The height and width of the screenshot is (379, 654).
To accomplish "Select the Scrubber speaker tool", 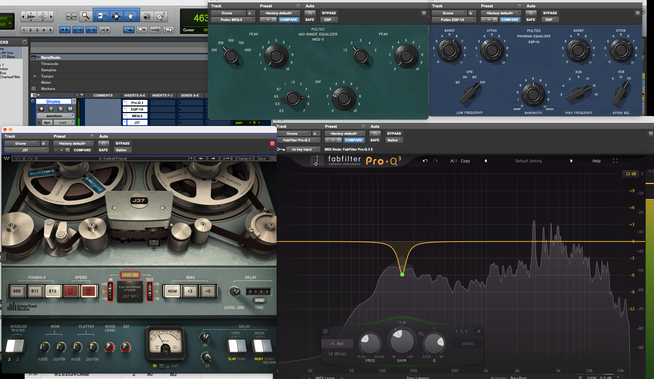I will coord(147,16).
